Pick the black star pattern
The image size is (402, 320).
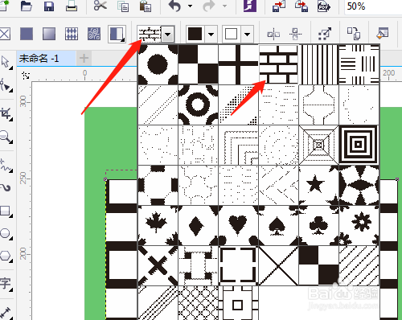[319, 185]
